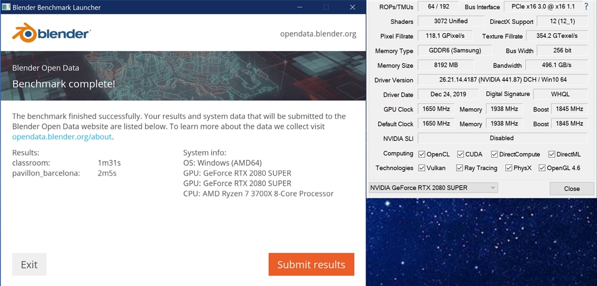Click the Blender logo in the launcher header
This screenshot has height=286, width=597.
pos(51,33)
